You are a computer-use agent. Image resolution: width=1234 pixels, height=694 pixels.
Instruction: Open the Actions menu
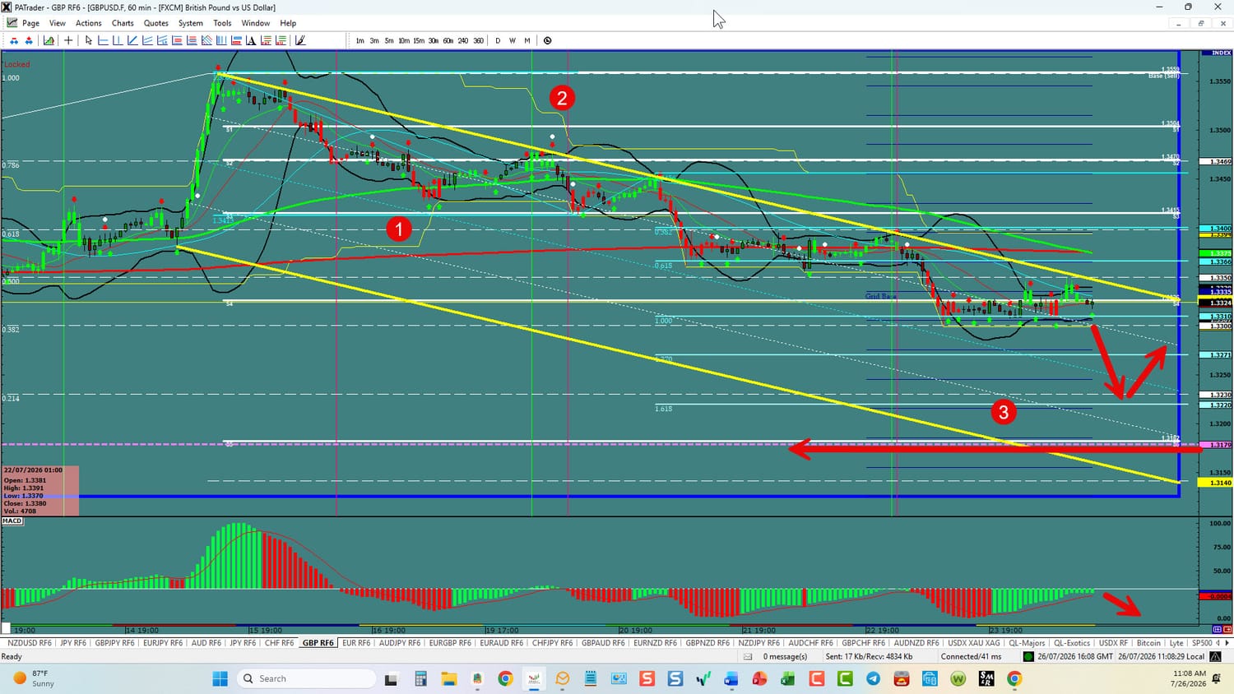coord(89,23)
